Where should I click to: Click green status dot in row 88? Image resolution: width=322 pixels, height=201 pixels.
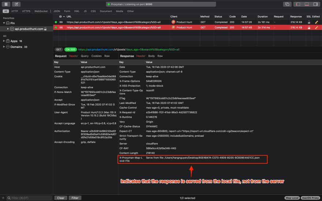(x=56, y=22)
